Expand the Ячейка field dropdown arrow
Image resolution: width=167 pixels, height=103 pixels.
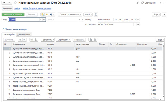[x=79, y=19]
